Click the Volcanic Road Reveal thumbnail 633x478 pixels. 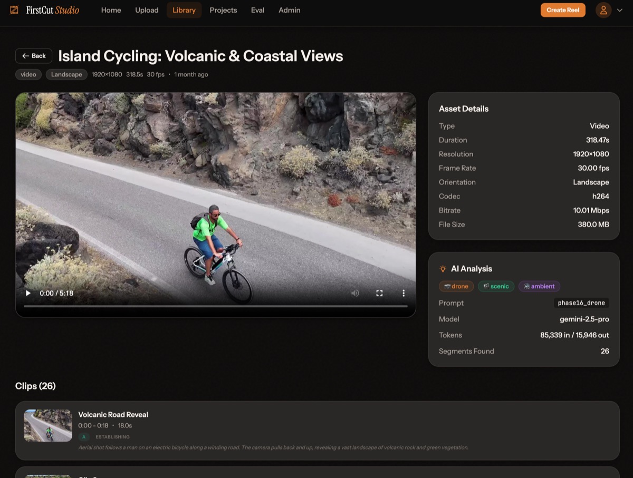click(47, 425)
